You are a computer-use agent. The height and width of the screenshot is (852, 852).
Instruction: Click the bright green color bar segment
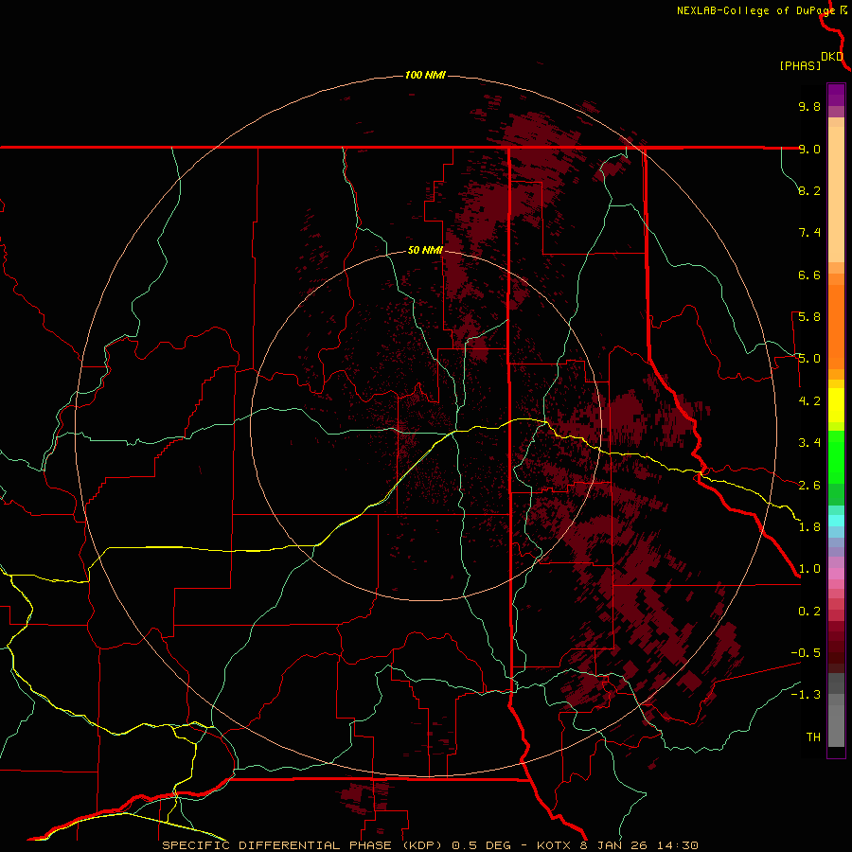pyautogui.click(x=836, y=457)
